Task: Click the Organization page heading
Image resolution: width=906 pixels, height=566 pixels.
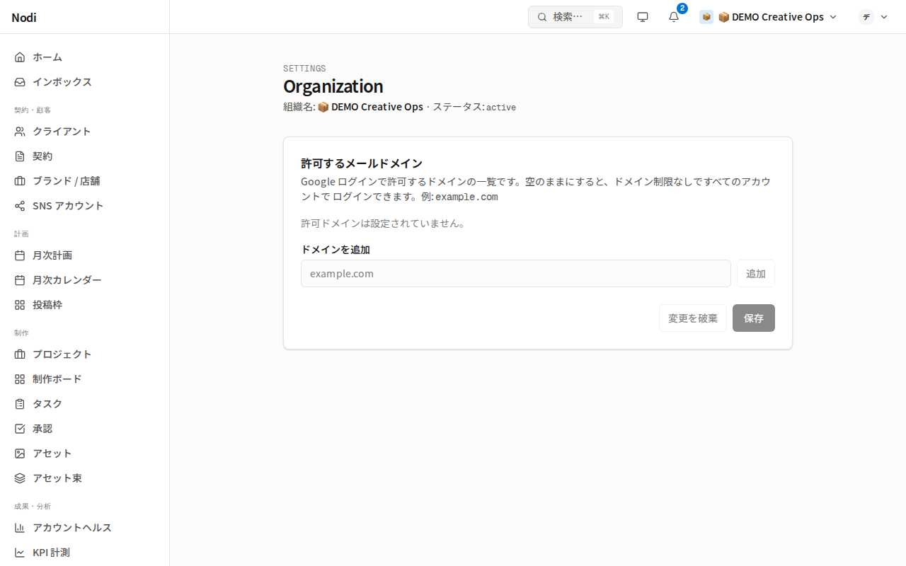Action: coord(333,86)
